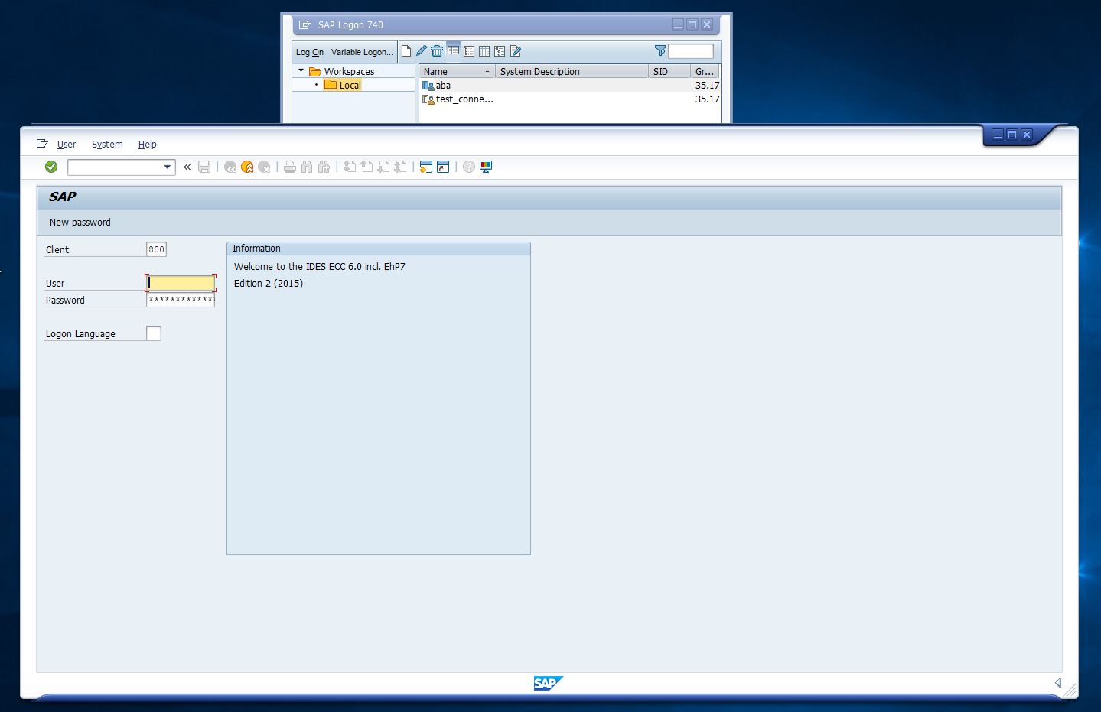
Task: Click the filter text box in SAP Logon
Action: click(691, 51)
